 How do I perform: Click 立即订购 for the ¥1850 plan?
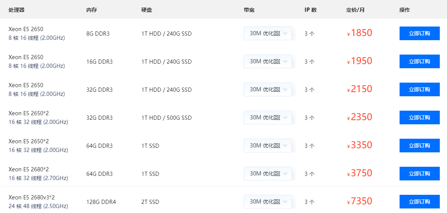pyautogui.click(x=419, y=33)
